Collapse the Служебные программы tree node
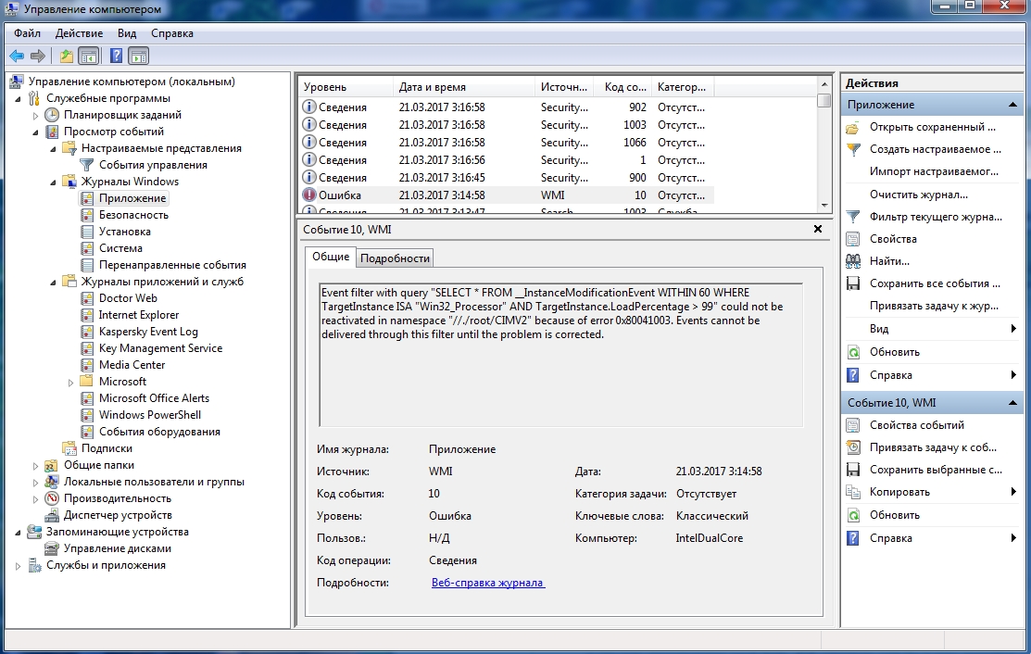Image resolution: width=1031 pixels, height=654 pixels. [x=18, y=98]
